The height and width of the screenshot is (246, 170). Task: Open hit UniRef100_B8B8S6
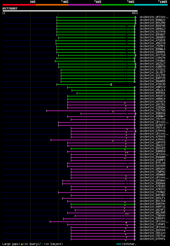pos(152,113)
